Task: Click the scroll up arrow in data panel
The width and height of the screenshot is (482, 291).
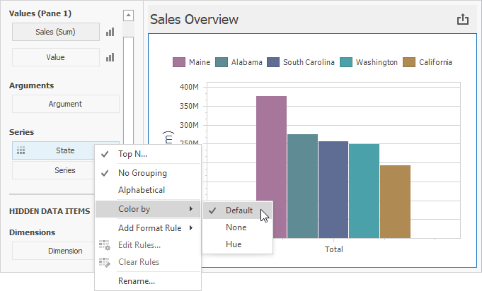Action: click(127, 15)
